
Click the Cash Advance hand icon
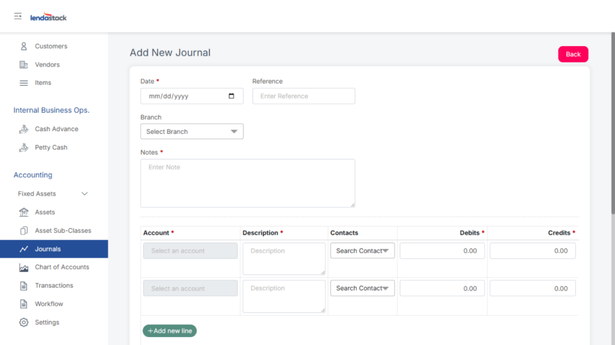pyautogui.click(x=24, y=129)
